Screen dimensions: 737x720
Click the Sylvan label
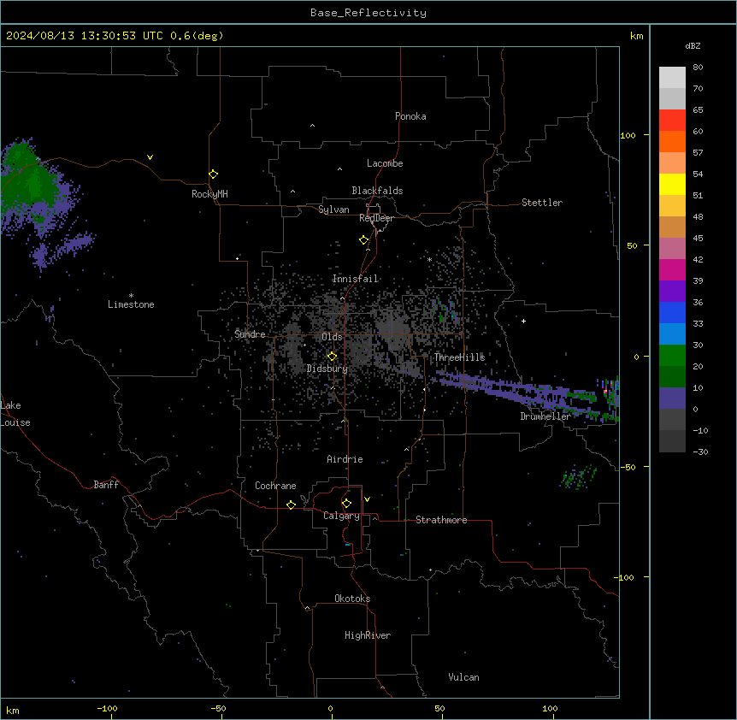pos(333,210)
